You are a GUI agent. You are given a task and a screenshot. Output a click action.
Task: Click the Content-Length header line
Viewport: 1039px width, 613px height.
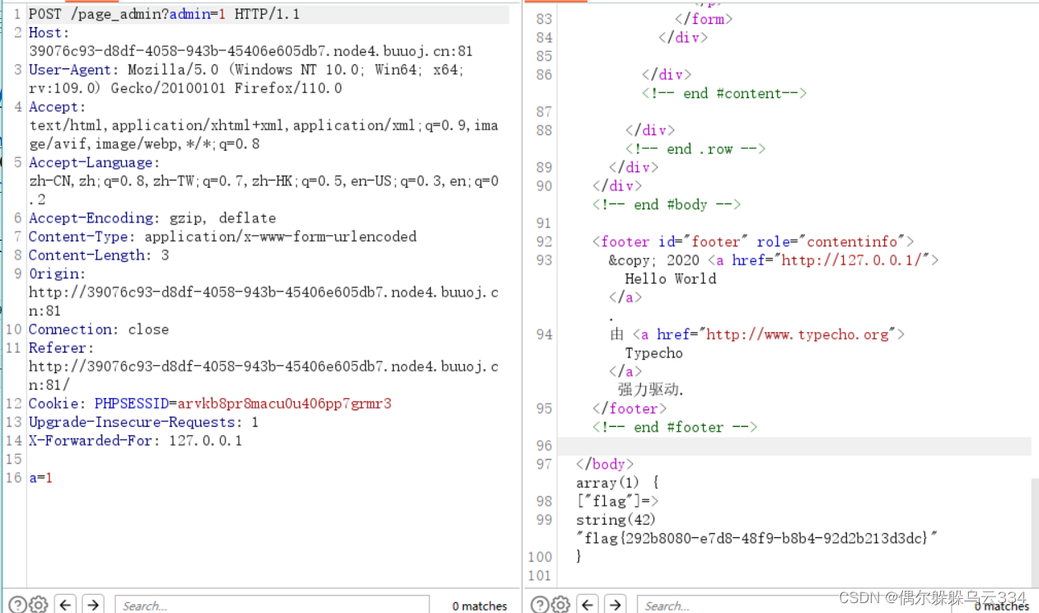coord(99,255)
